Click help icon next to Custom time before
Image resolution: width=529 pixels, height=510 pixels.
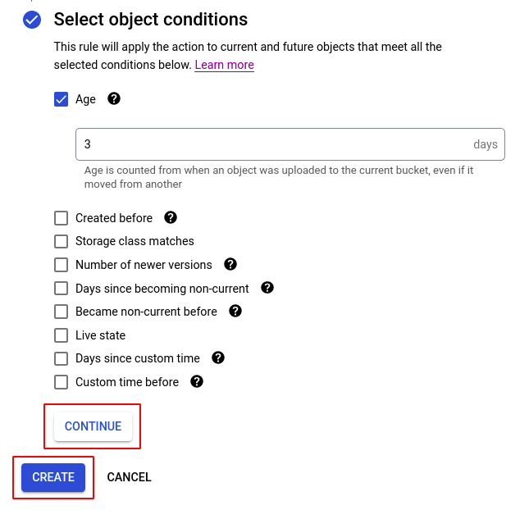tap(196, 381)
